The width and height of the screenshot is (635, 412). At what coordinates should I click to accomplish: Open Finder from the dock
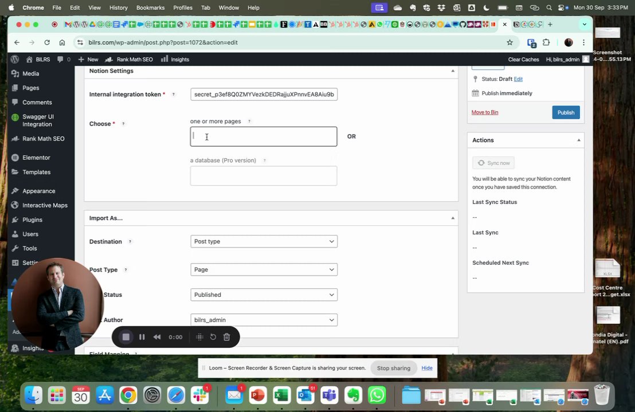(34, 395)
